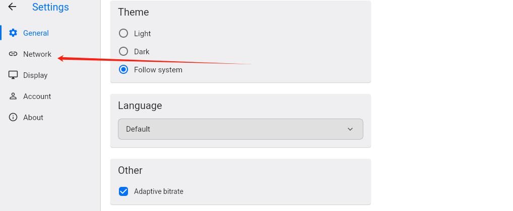Viewport: 513px width, 211px height.
Task: Show the About section
Action: coord(33,118)
